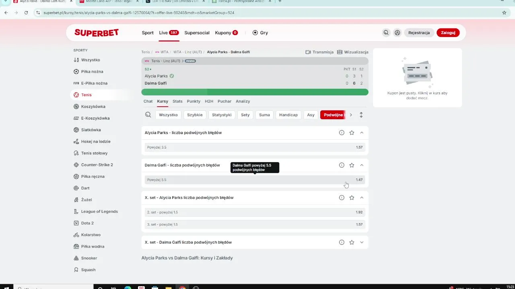
Task: Open the user profile icon in the header
Action: [x=397, y=33]
